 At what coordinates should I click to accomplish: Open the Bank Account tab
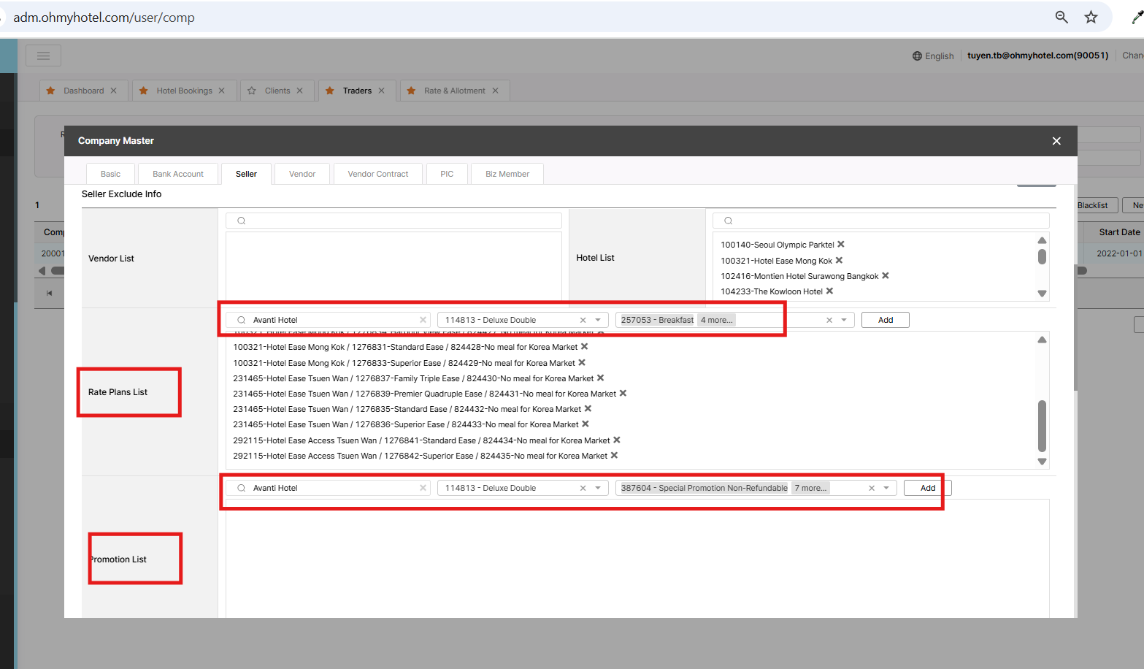(x=178, y=174)
